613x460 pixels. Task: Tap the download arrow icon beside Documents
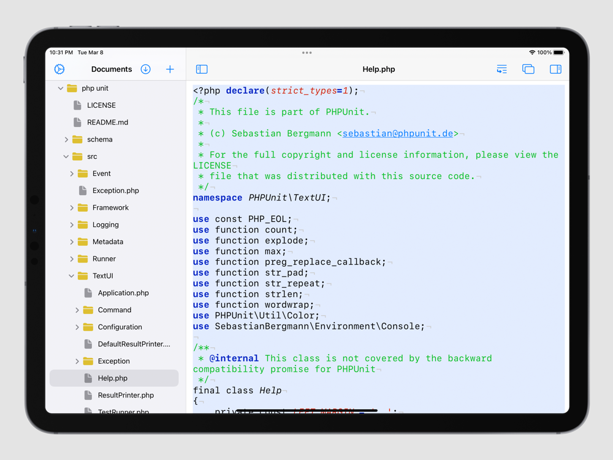[146, 69]
